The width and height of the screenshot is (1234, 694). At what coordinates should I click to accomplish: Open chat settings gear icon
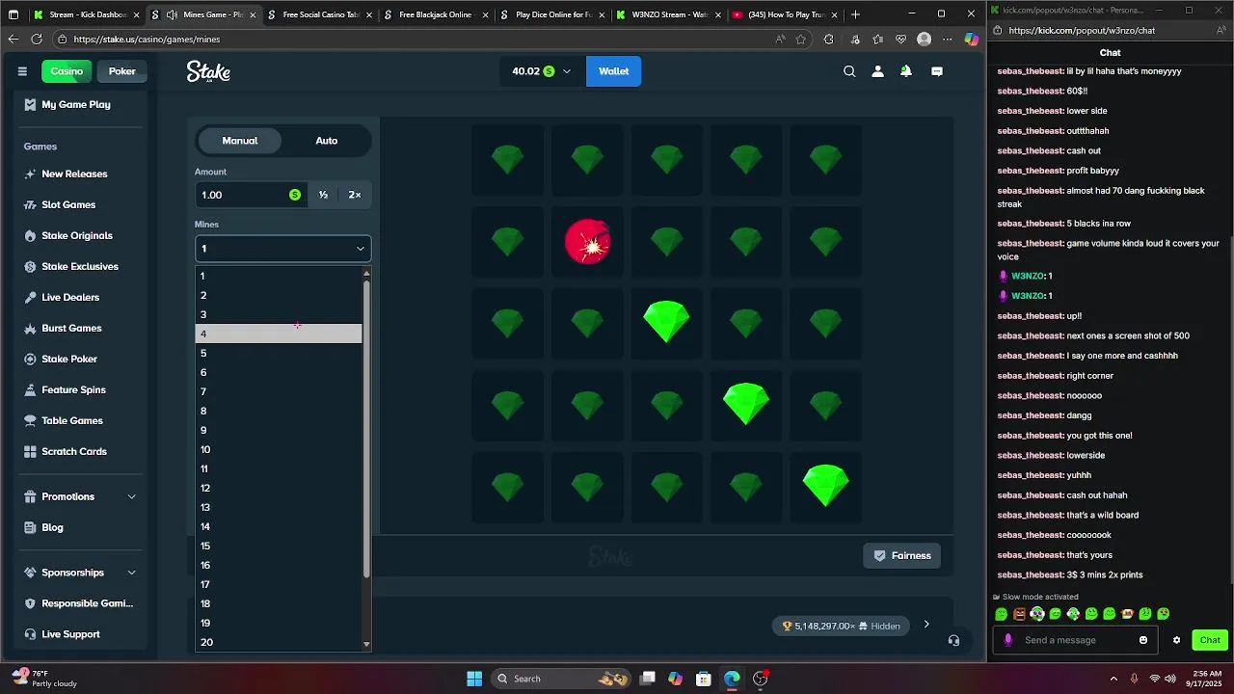pos(1176,640)
